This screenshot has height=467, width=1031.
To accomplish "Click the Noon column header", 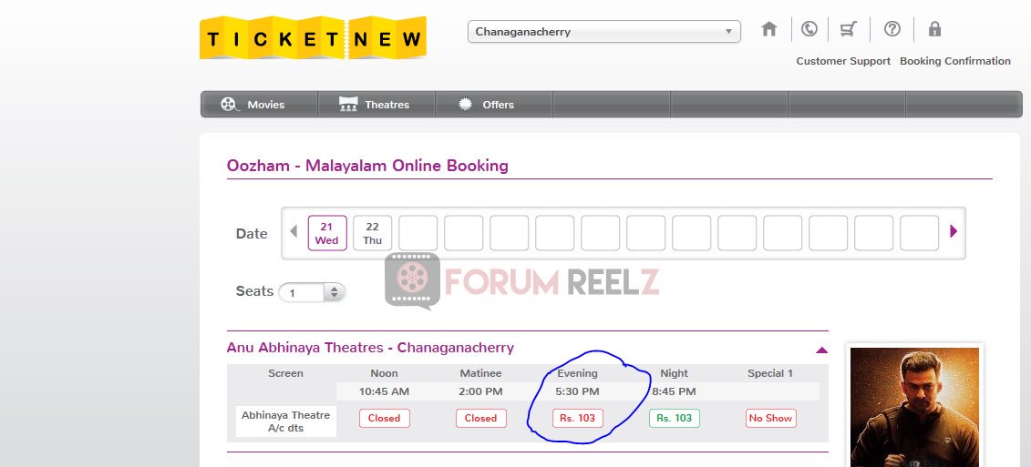I will 384,373.
